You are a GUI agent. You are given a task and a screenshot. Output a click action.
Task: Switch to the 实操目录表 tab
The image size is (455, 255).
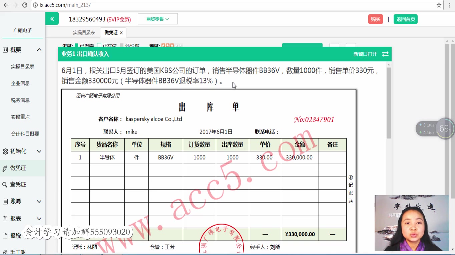click(x=83, y=32)
